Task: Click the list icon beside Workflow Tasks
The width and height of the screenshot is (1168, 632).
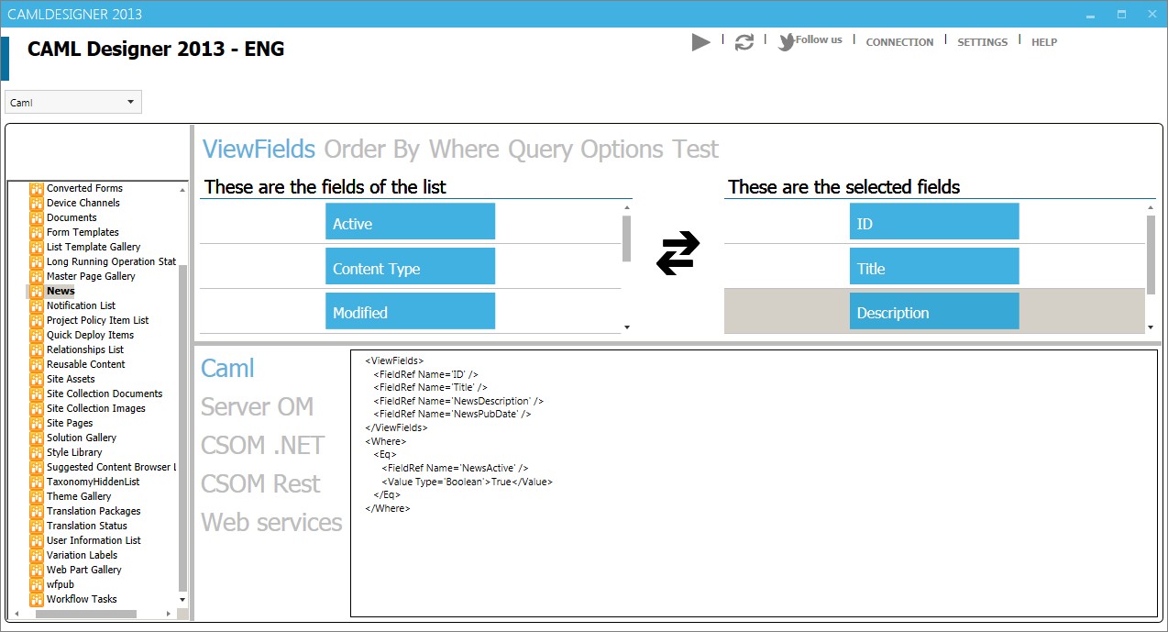Action: click(38, 599)
